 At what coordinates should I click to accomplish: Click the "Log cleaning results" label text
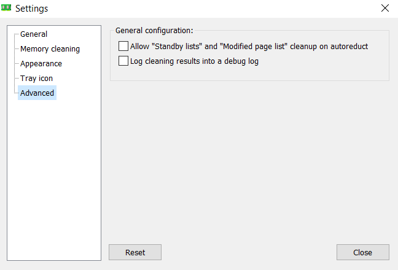click(x=194, y=61)
